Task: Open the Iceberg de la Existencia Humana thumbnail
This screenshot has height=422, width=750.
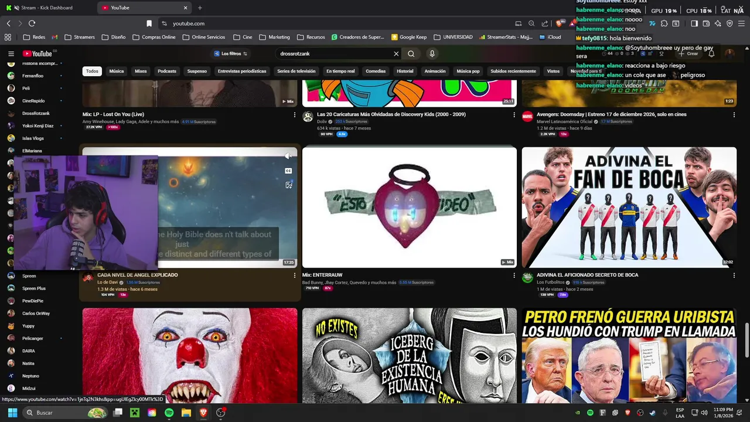Action: [x=410, y=355]
